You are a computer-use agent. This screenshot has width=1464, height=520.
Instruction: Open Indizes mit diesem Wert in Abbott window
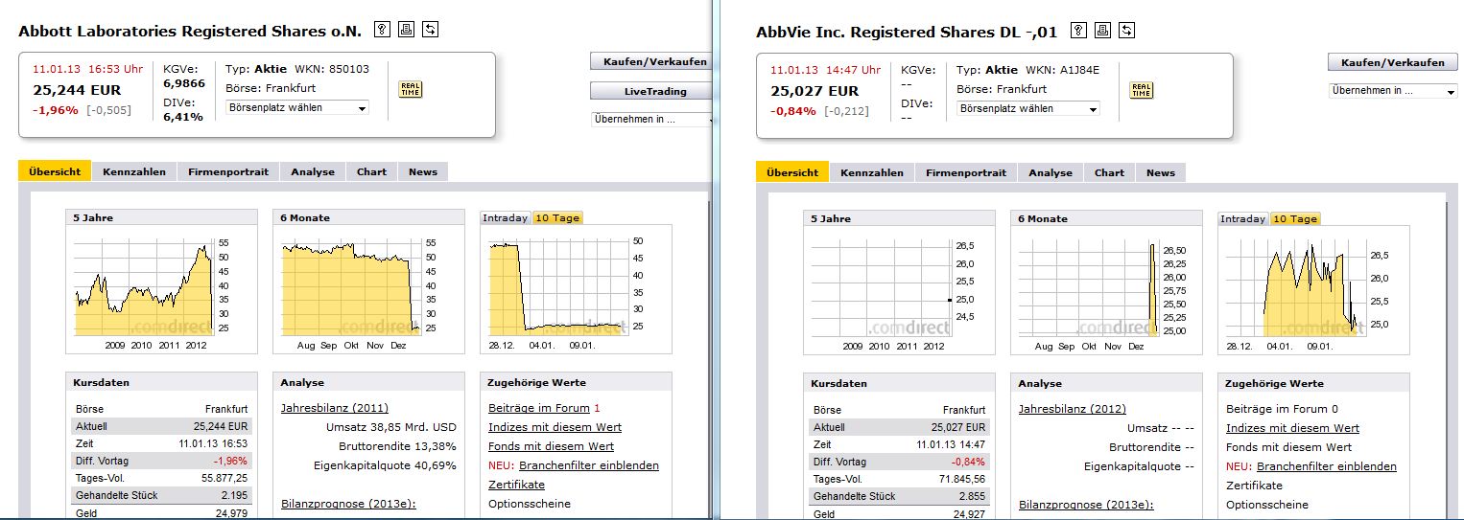coord(555,427)
